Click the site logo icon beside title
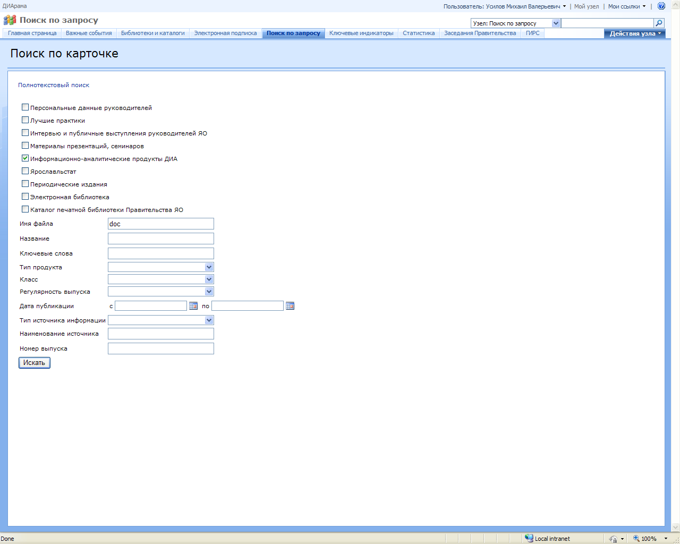This screenshot has height=544, width=680. click(x=10, y=20)
